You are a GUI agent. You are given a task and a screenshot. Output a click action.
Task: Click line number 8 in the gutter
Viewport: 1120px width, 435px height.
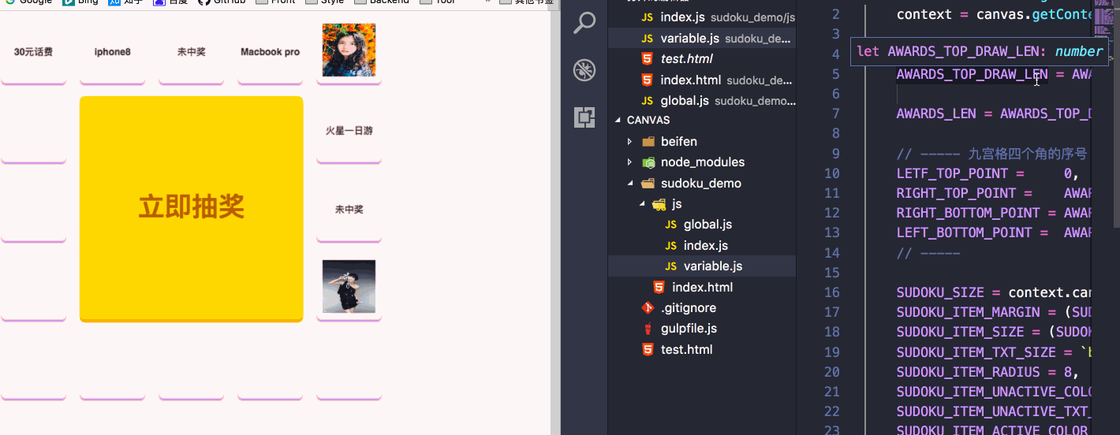[x=835, y=133]
